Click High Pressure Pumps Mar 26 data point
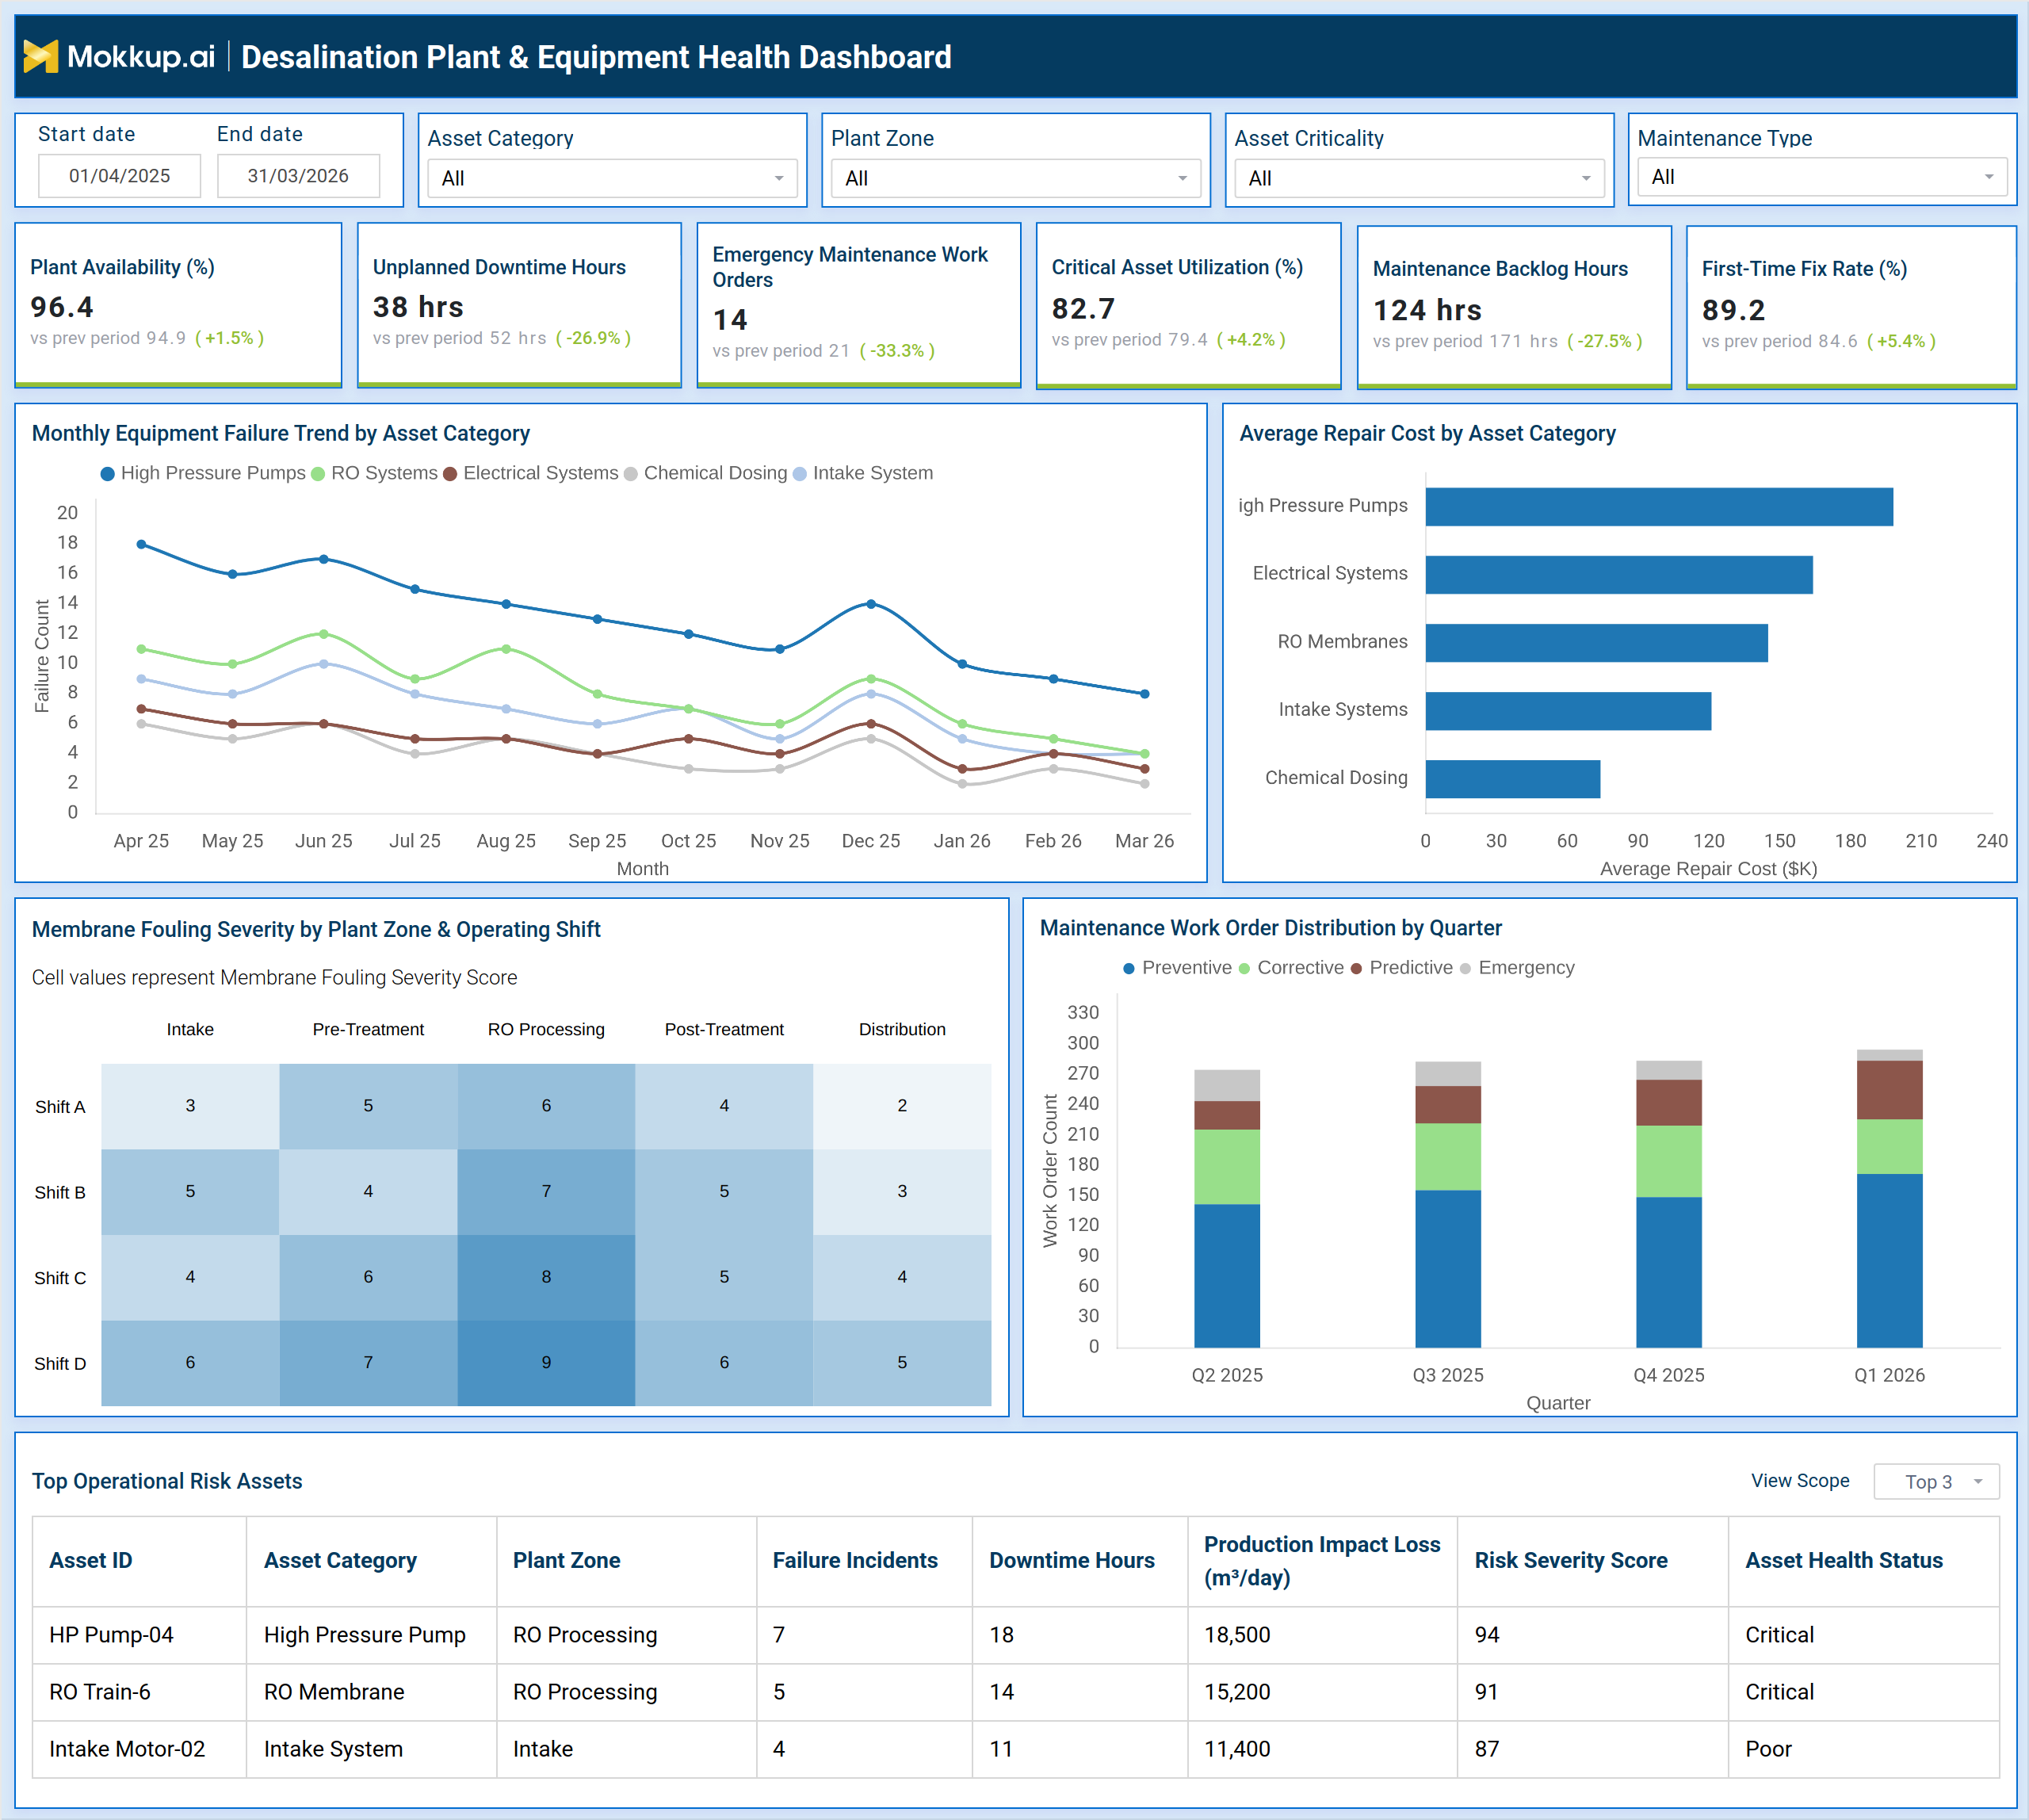 (1145, 694)
